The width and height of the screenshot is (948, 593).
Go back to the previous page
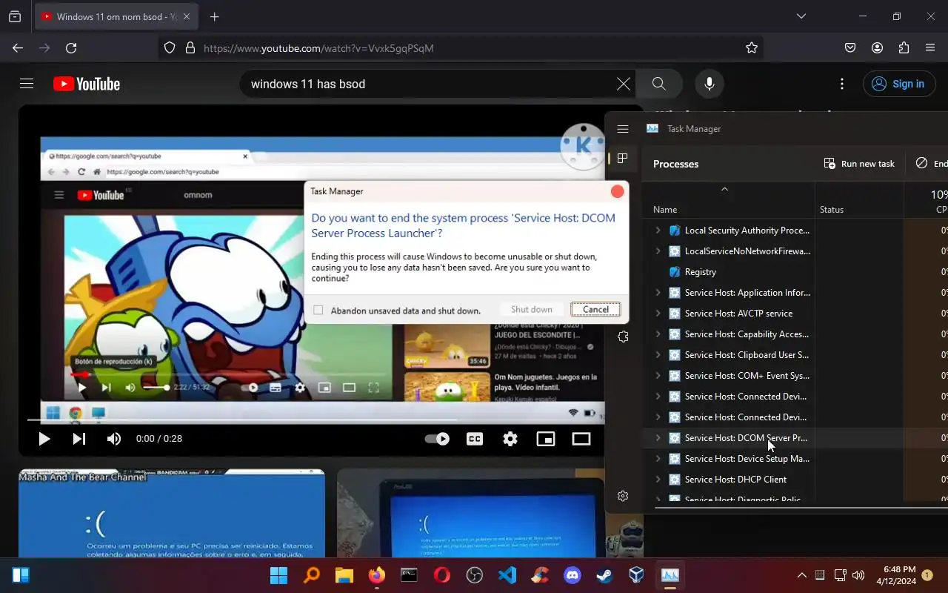tap(18, 47)
